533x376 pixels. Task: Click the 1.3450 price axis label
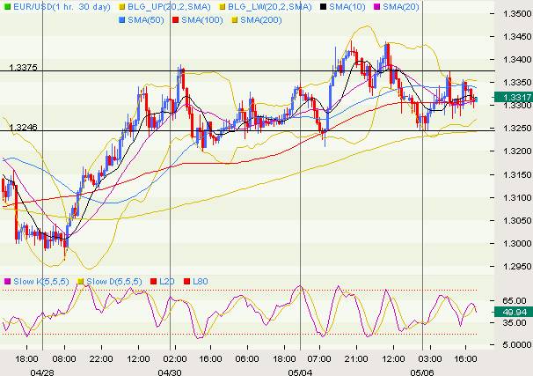click(x=517, y=36)
